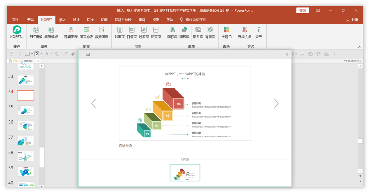Switch to the KOPPT tab
This screenshot has width=370, height=193.
[x=47, y=20]
